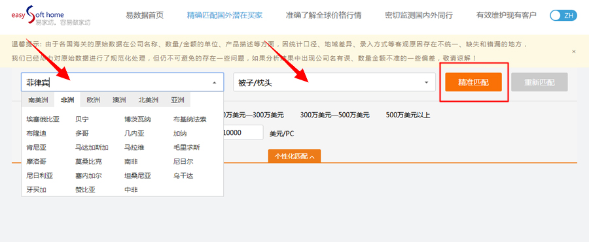Switch to 亚洲 continent tab

[177, 100]
